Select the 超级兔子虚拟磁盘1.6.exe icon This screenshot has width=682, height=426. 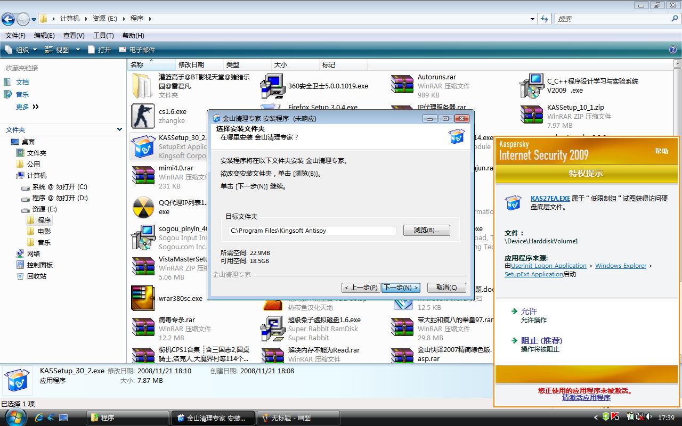273,329
